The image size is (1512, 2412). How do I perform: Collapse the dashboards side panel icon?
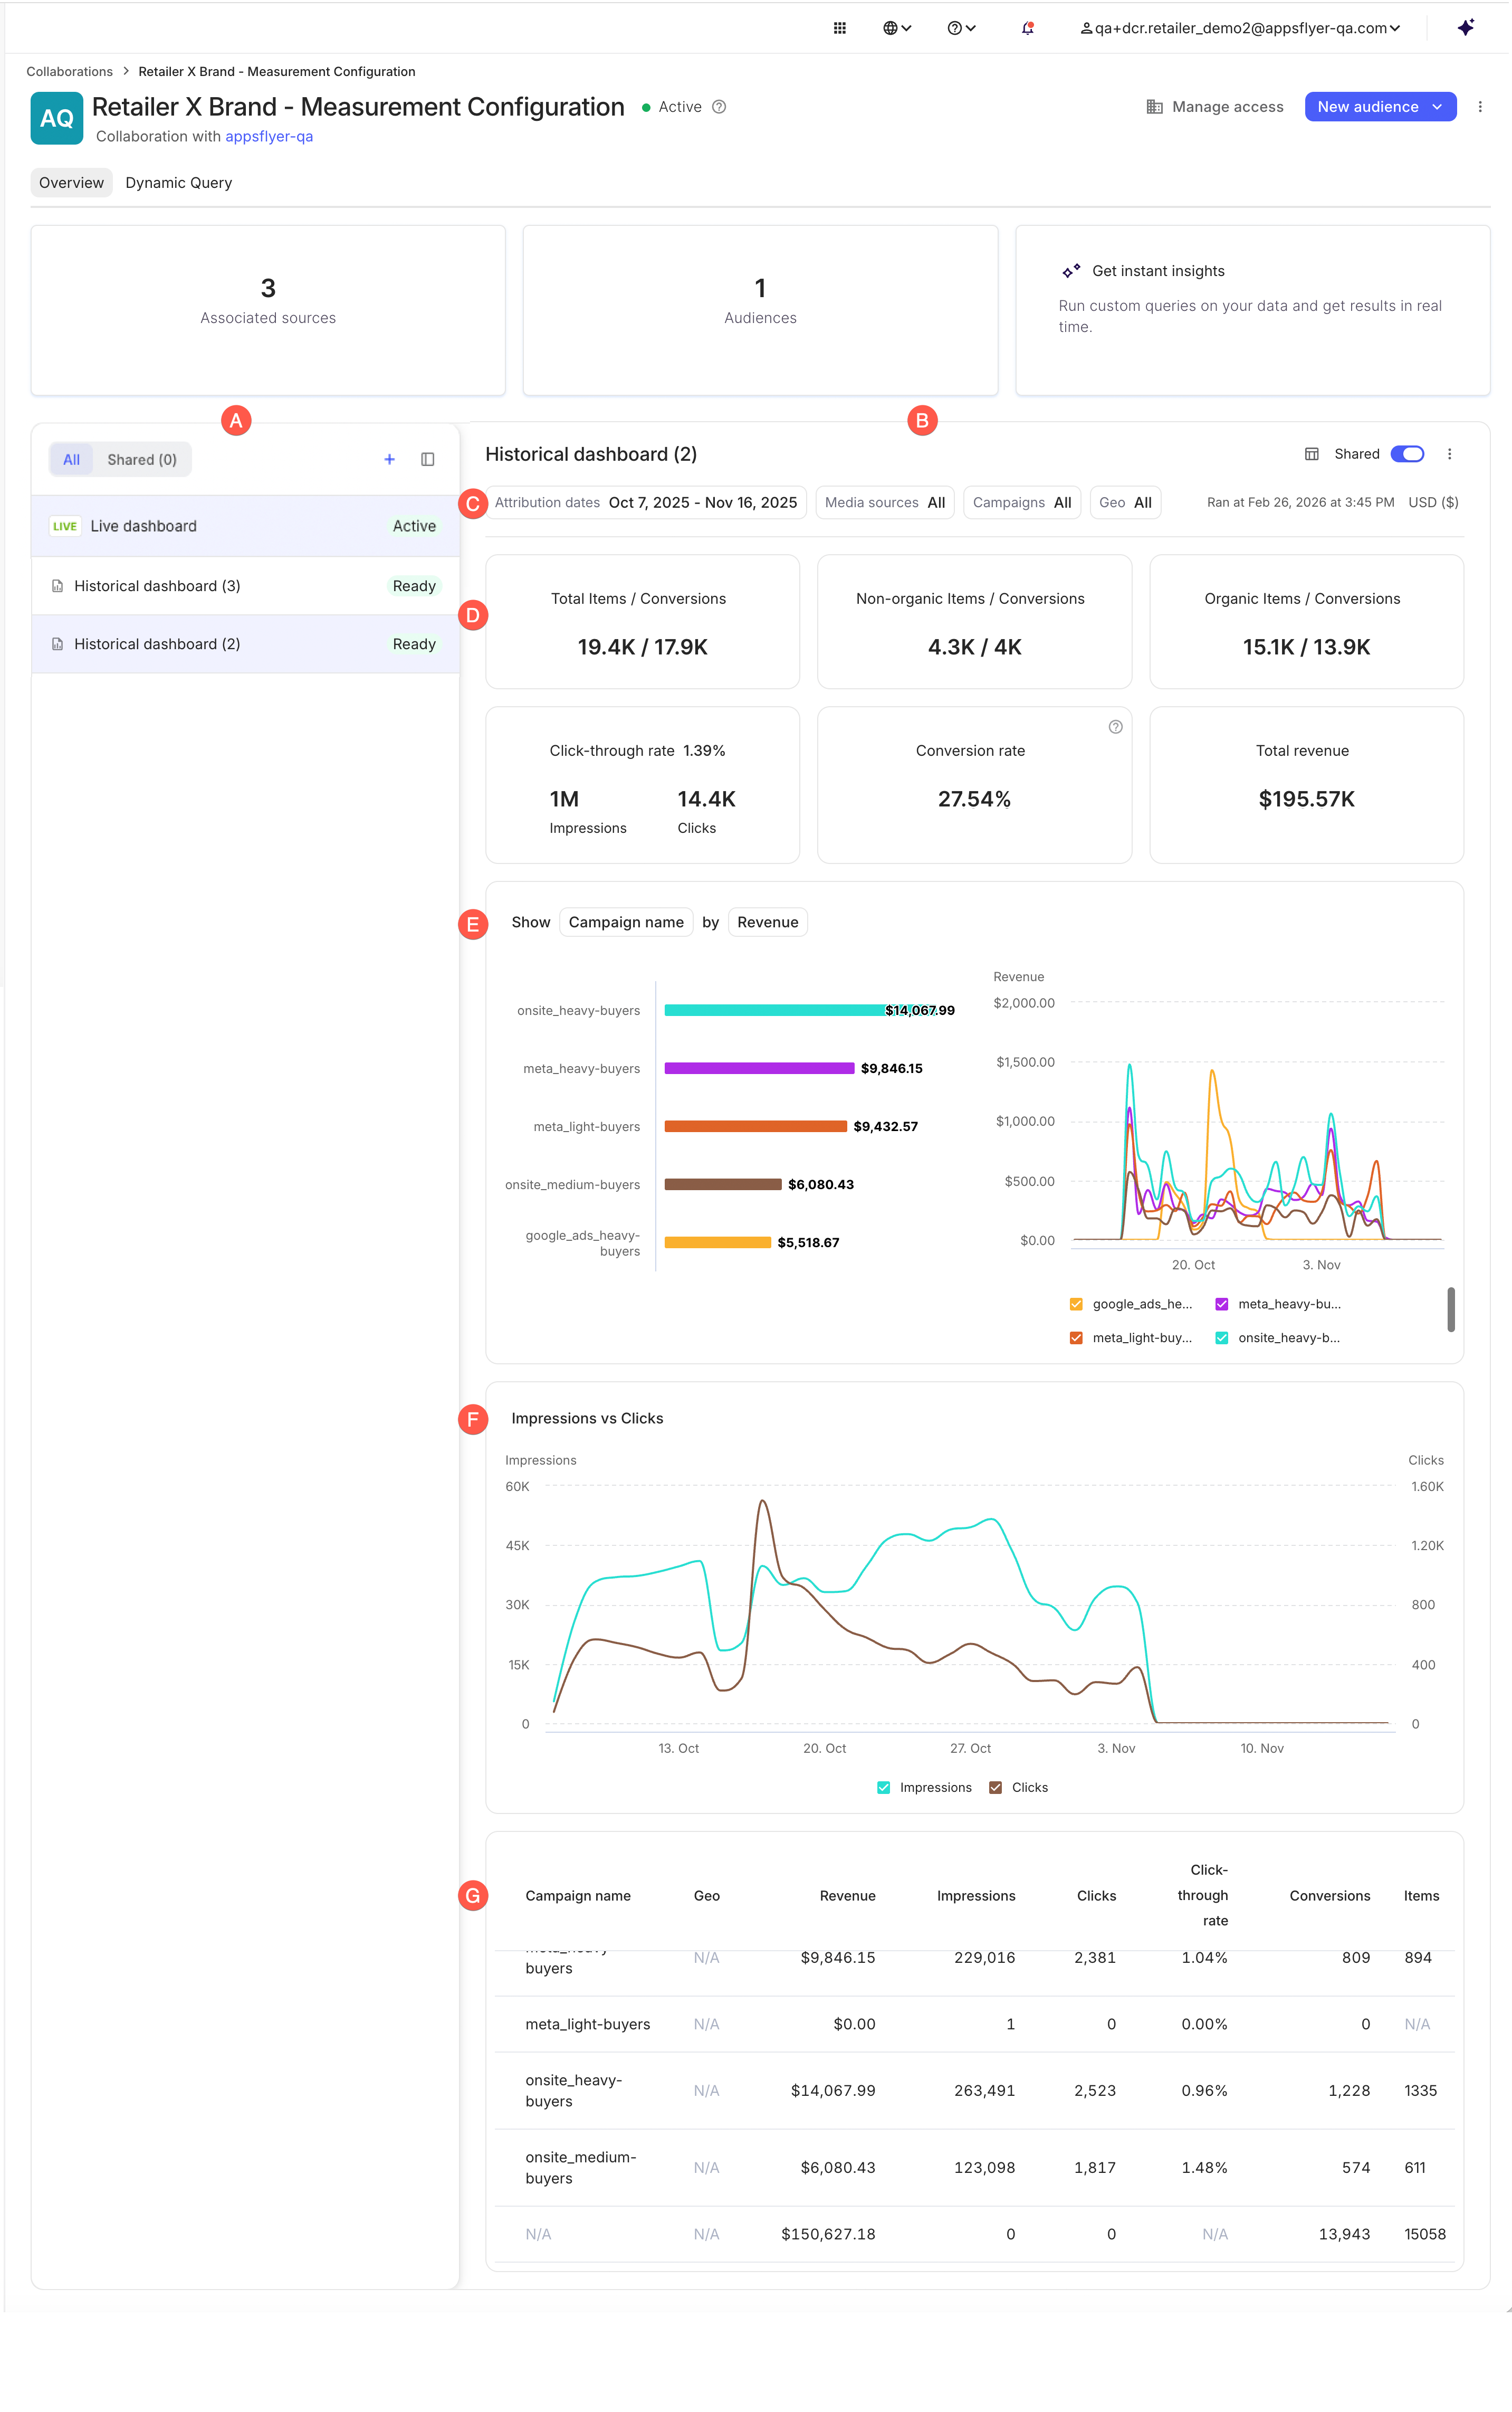pyautogui.click(x=427, y=459)
